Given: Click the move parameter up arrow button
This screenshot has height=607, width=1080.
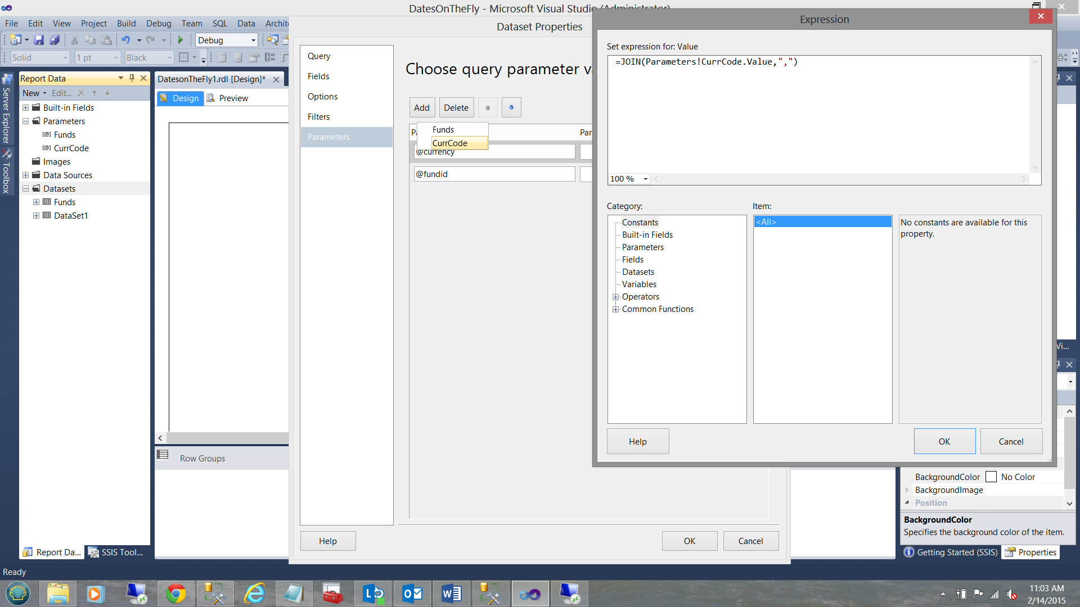Looking at the screenshot, I should [488, 107].
